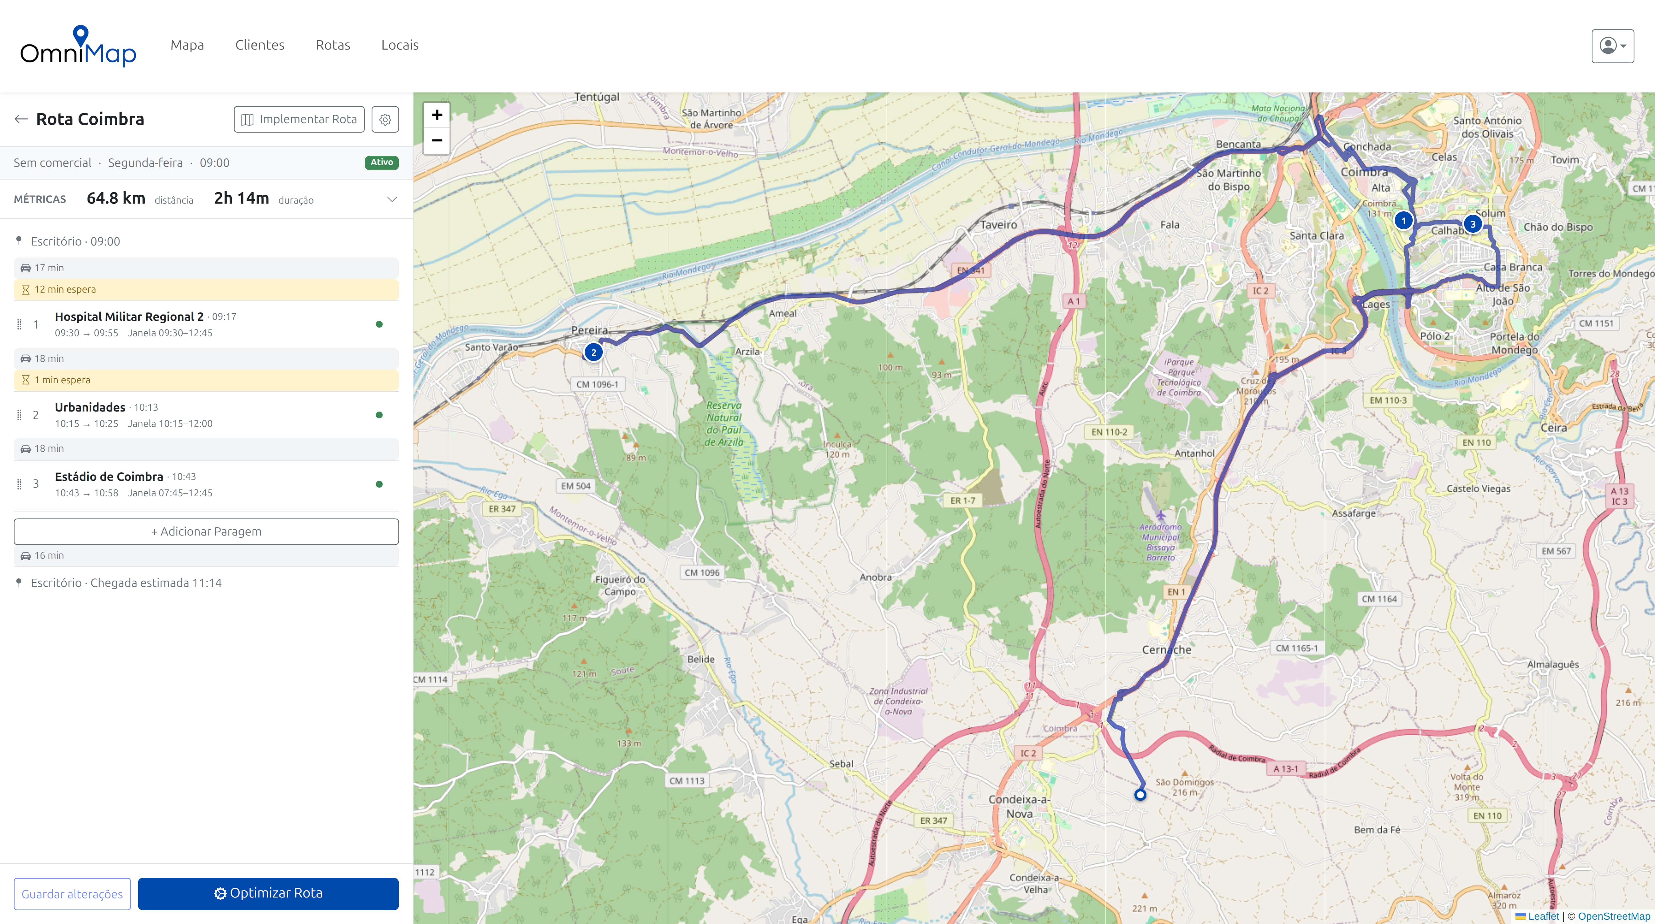The image size is (1655, 924).
Task: Click the 64.8 km distance value
Action: point(116,198)
